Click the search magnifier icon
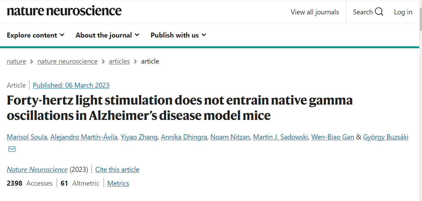 tap(379, 12)
